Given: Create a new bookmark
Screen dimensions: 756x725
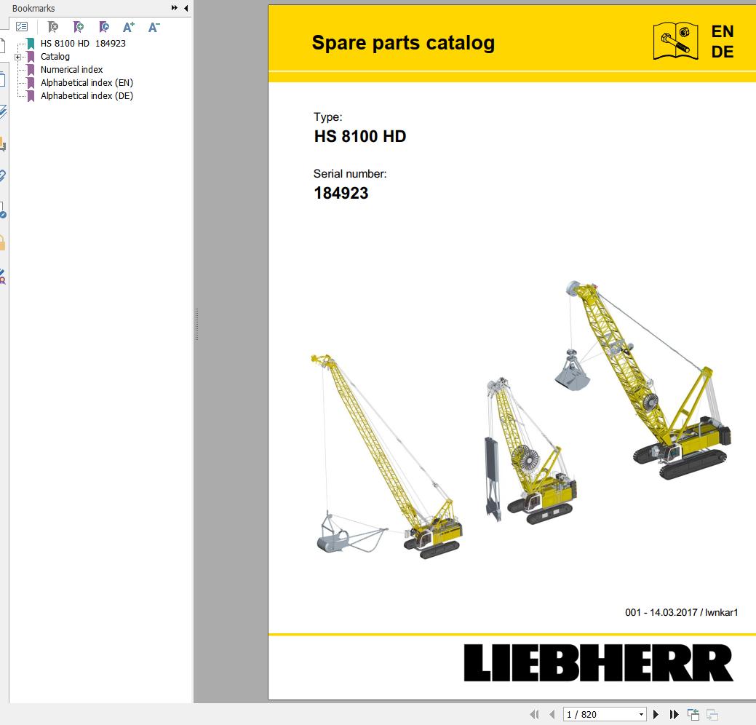Looking at the screenshot, I should 79,26.
